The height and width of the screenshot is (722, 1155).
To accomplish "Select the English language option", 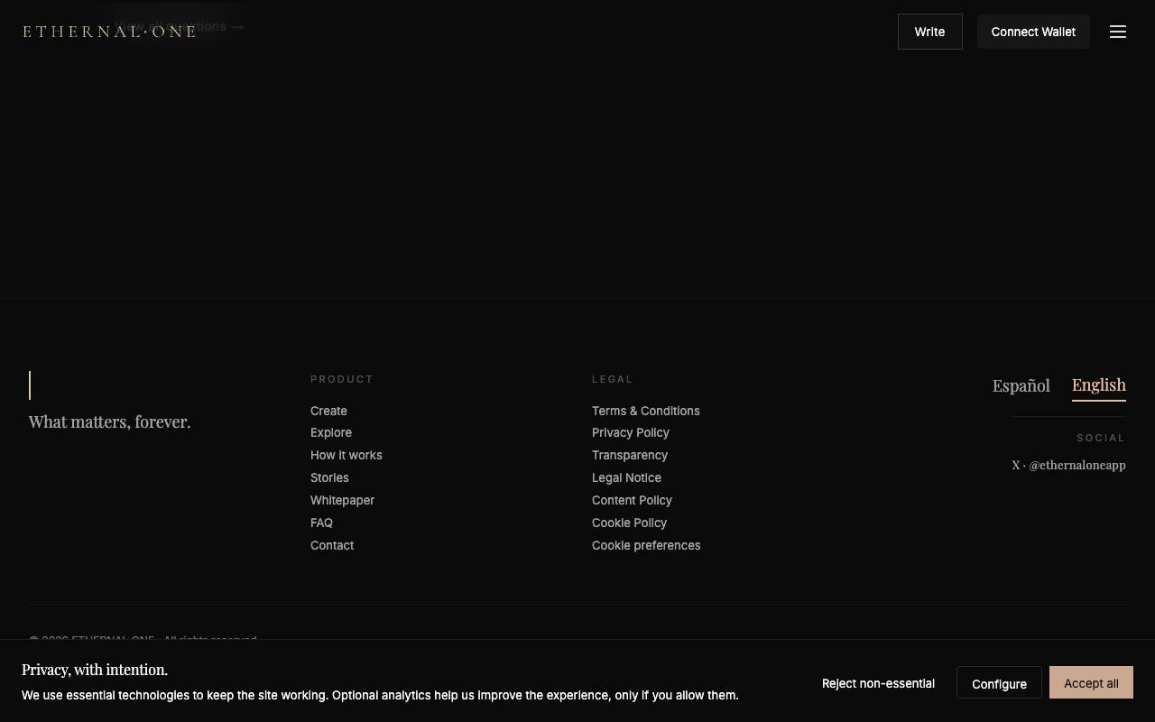I will pyautogui.click(x=1098, y=385).
